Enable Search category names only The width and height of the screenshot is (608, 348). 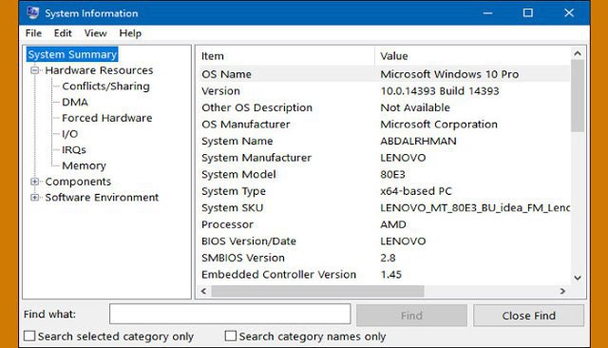[230, 336]
